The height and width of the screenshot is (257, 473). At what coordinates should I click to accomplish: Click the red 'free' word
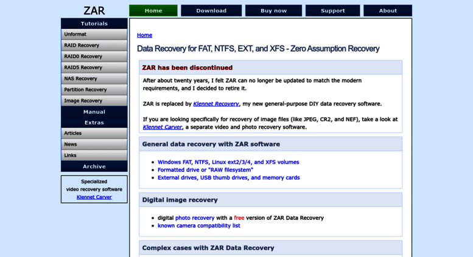[239, 218]
